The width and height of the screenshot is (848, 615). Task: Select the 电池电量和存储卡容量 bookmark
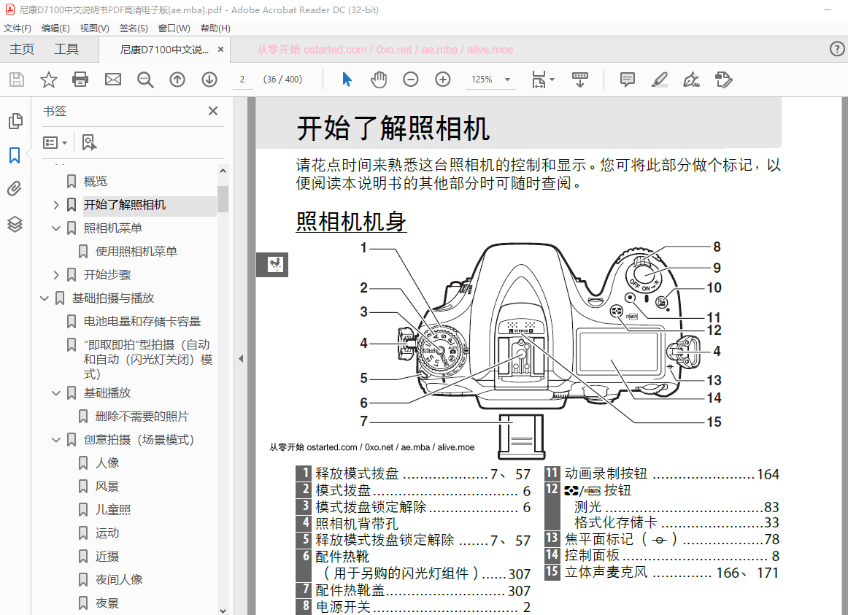point(142,322)
